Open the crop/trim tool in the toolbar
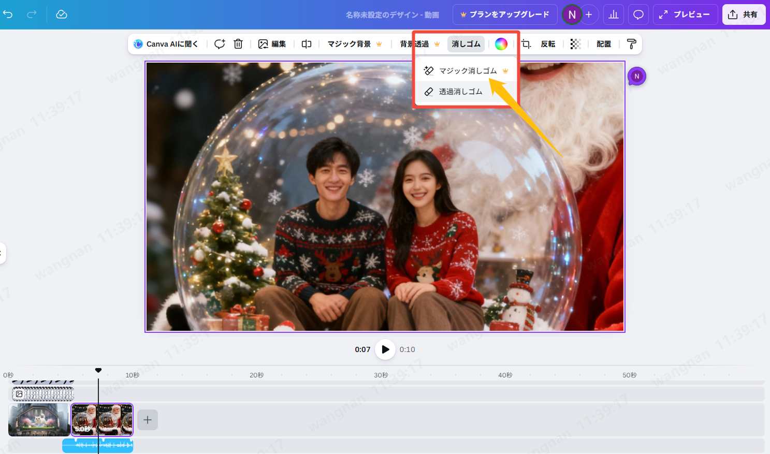The width and height of the screenshot is (770, 454). click(x=527, y=44)
